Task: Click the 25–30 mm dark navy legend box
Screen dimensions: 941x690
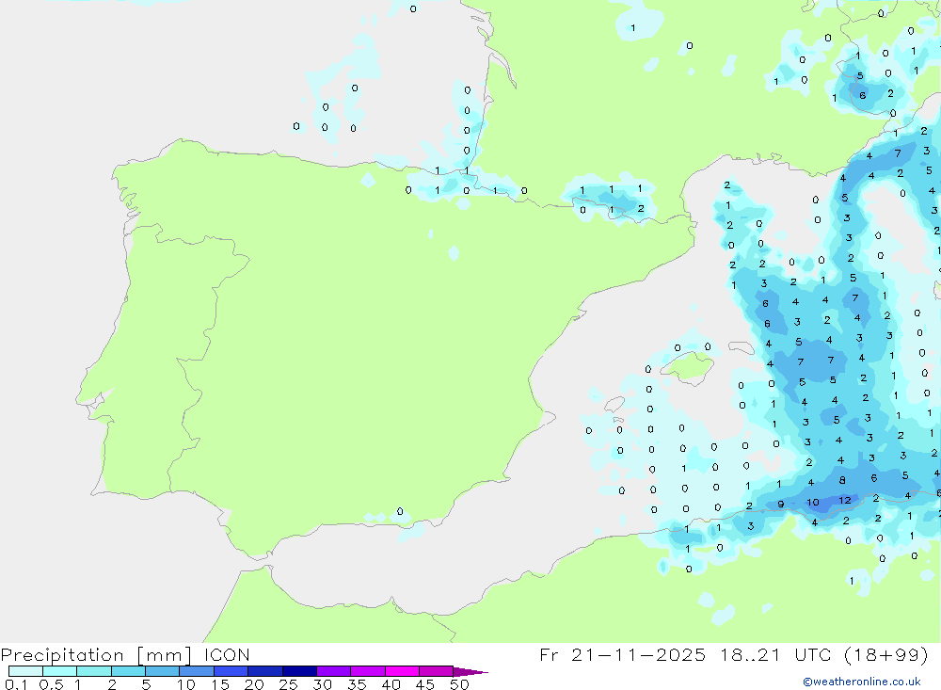Action: click(x=299, y=671)
